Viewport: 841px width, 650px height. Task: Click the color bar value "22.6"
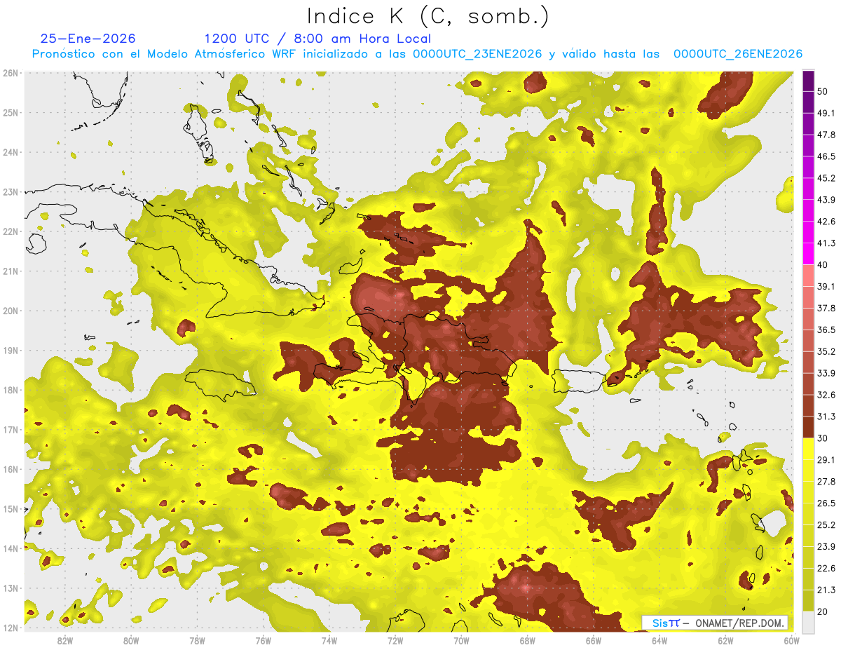coord(826,569)
